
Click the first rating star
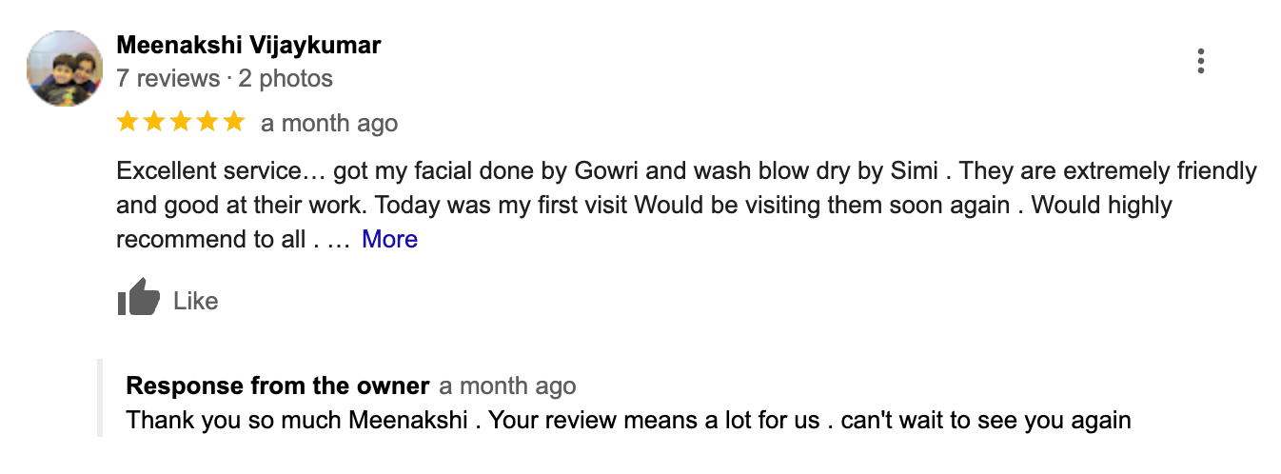coord(128,122)
